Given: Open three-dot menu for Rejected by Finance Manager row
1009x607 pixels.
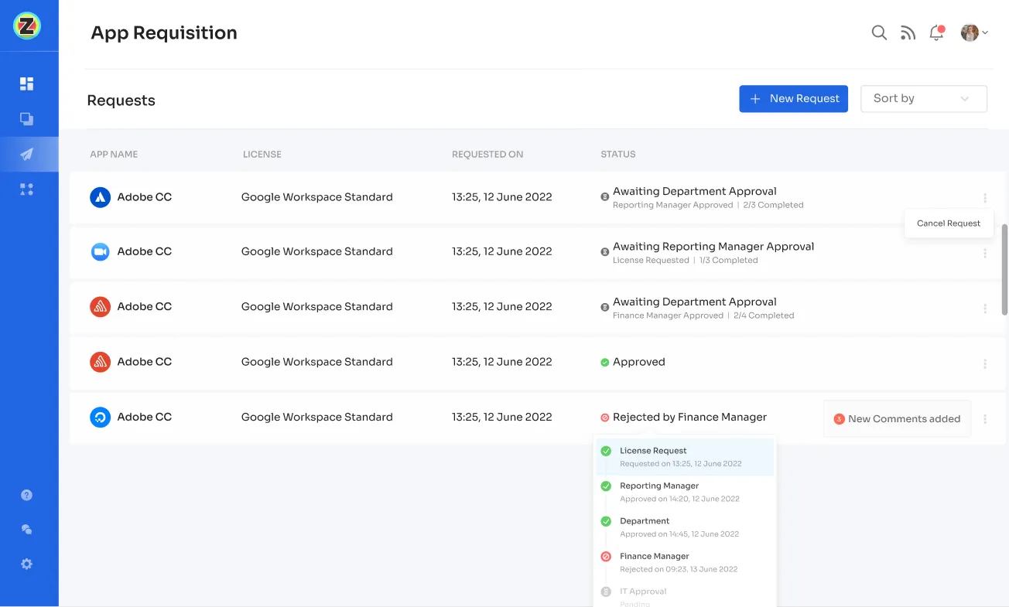Looking at the screenshot, I should 985,419.
